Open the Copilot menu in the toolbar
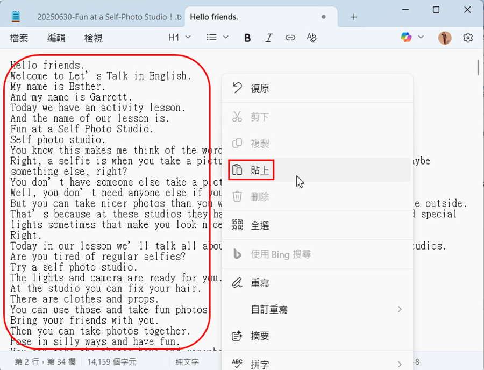Viewport: 484px width, 370px height. pos(412,37)
